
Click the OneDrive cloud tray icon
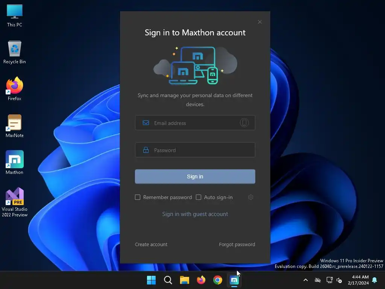click(x=318, y=280)
